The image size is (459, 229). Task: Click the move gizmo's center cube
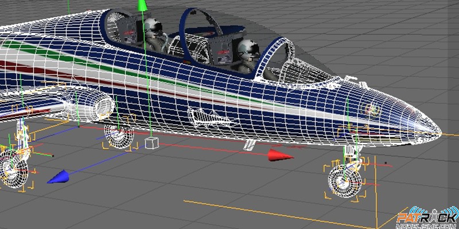pyautogui.click(x=151, y=143)
